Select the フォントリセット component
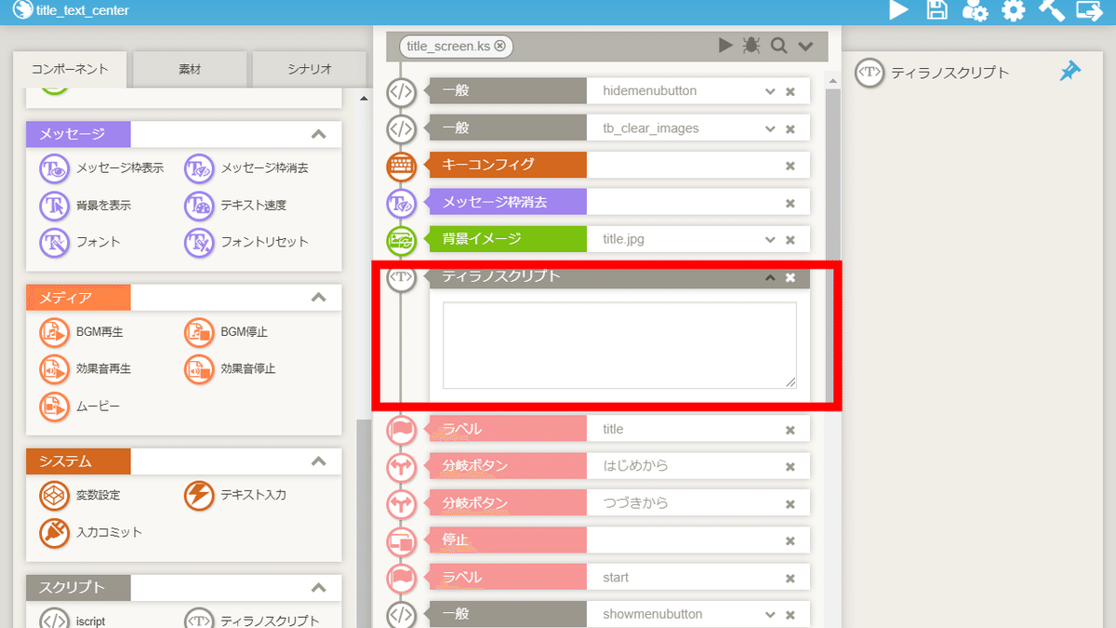 (246, 242)
